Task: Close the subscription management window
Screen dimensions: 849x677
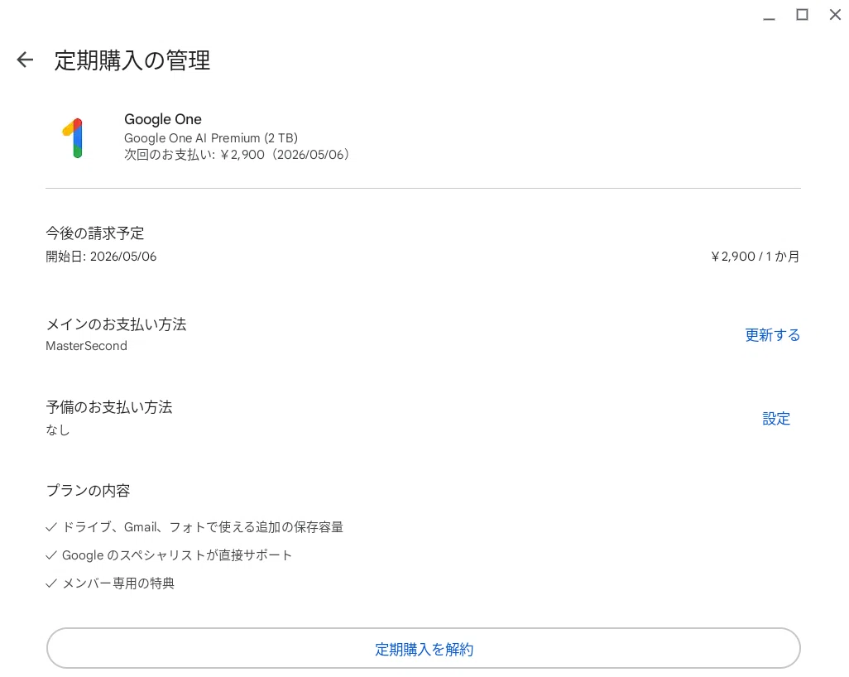Action: coord(835,15)
